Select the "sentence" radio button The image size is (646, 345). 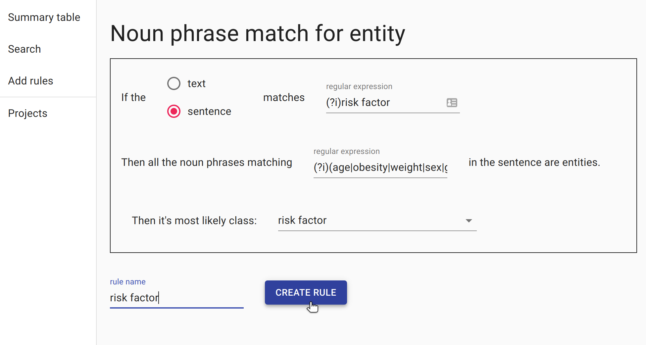[174, 111]
